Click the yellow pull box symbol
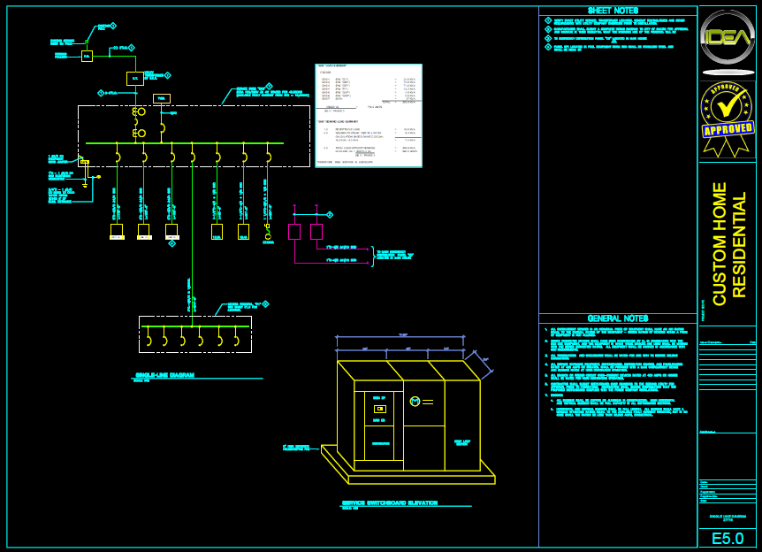Image resolution: width=762 pixels, height=552 pixels. 87,56
